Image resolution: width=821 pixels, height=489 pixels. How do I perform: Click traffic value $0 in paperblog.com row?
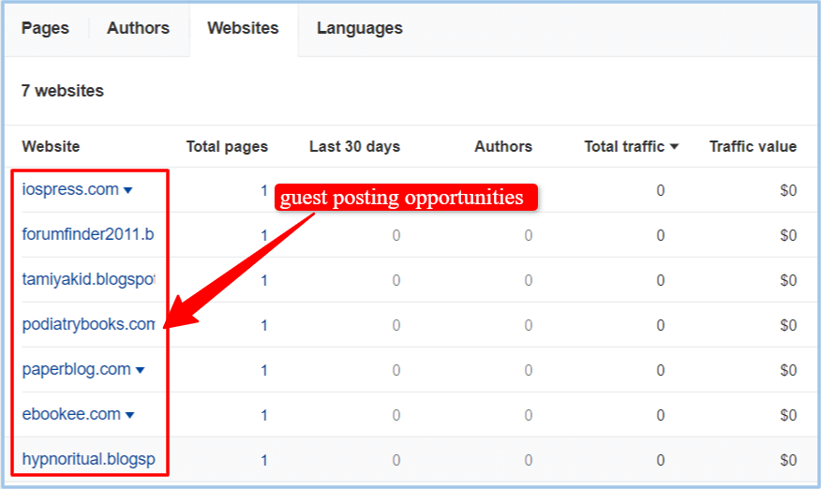788,371
